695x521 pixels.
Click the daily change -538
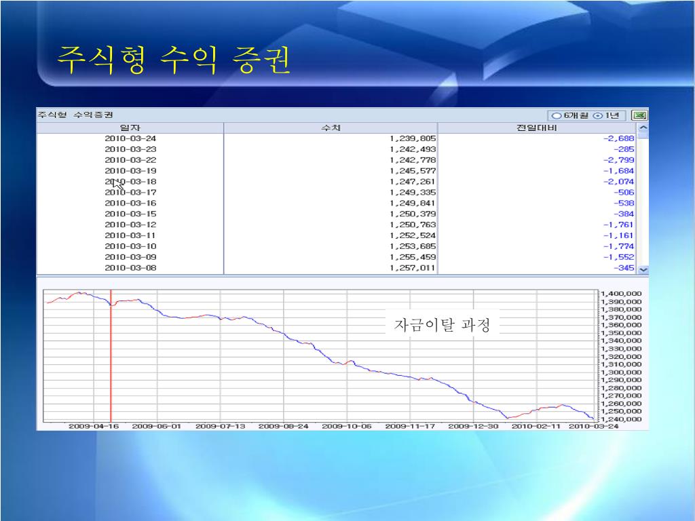[x=624, y=204]
